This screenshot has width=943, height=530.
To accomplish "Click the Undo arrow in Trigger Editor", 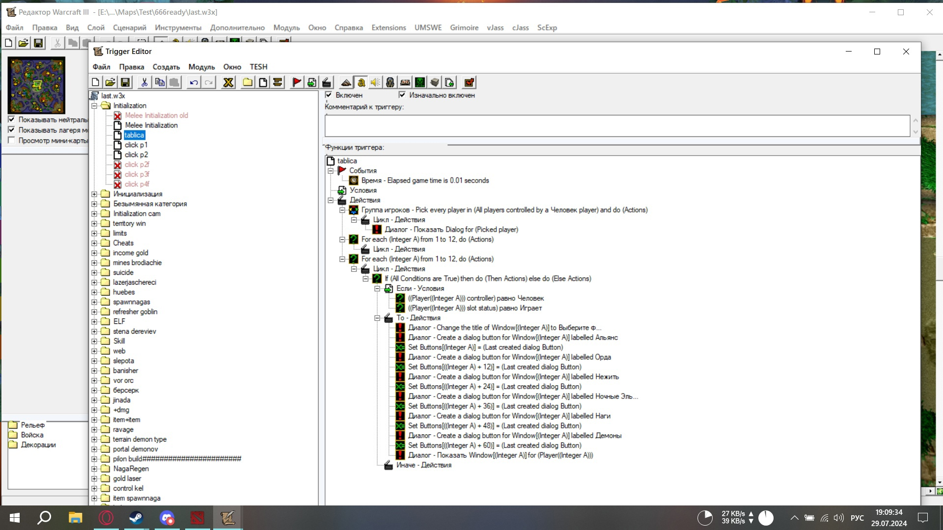I will click(194, 82).
